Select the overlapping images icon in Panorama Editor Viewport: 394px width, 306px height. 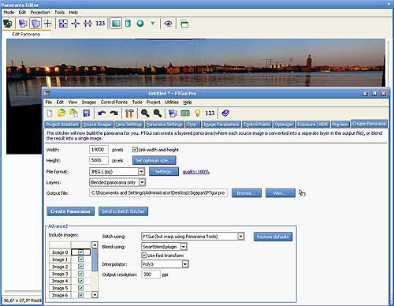(23, 24)
